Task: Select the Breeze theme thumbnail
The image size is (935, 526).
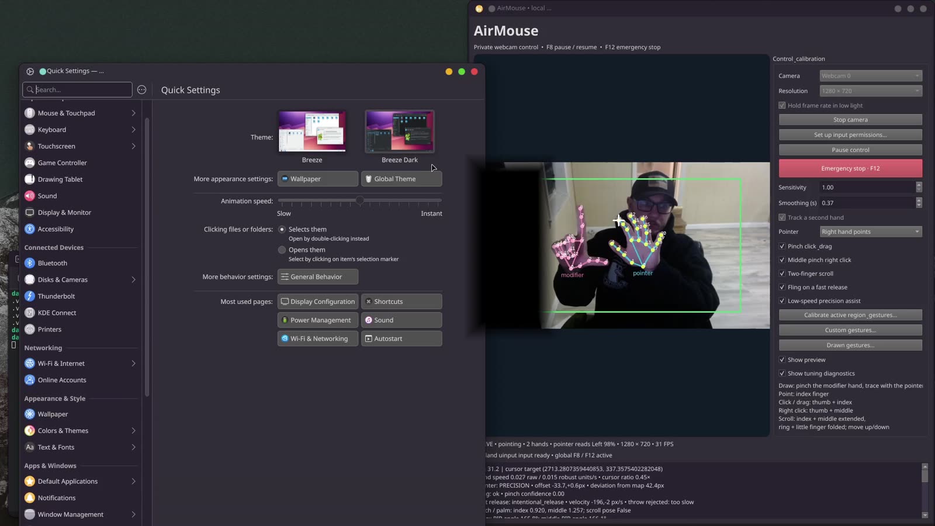Action: pos(312,131)
